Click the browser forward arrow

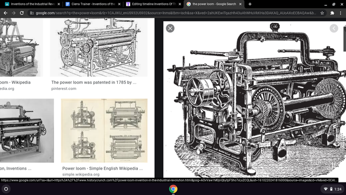click(14, 13)
